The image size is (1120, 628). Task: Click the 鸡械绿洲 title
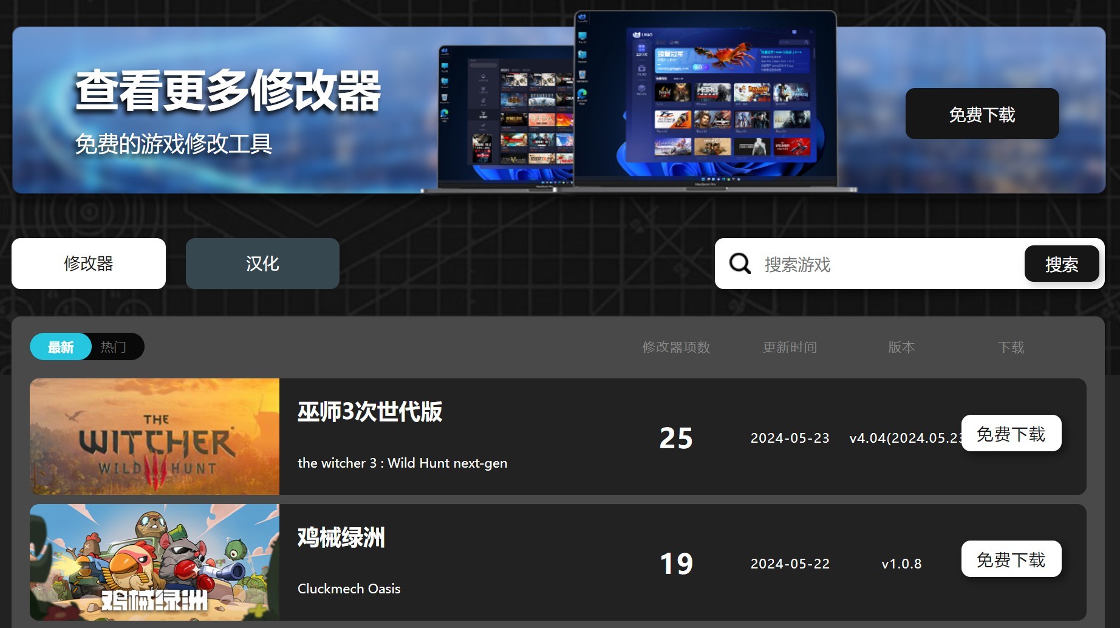341,538
